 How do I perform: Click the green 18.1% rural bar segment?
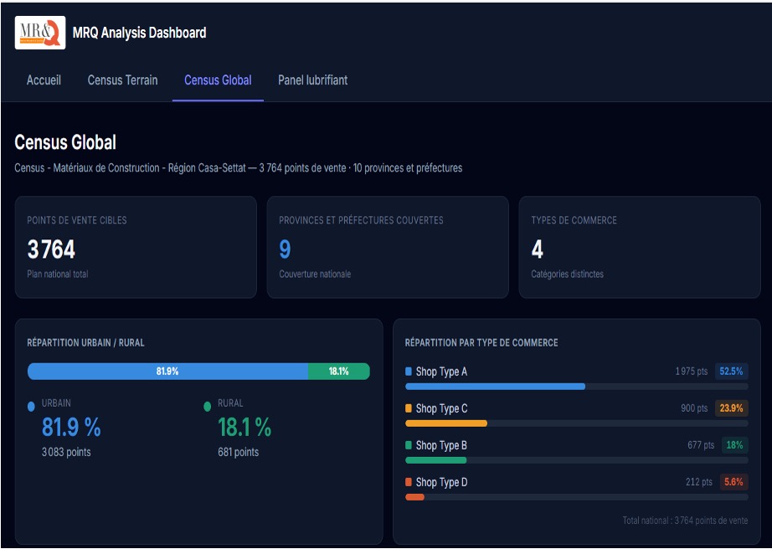coord(338,372)
